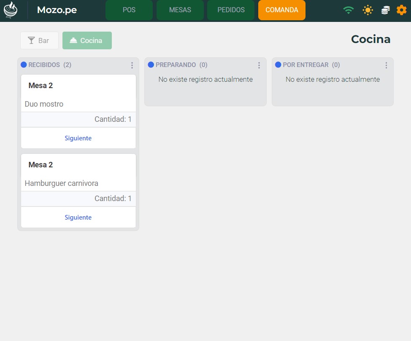Toggle the sun light-mode theme icon
Viewport: 411px width, 341px height.
point(368,10)
